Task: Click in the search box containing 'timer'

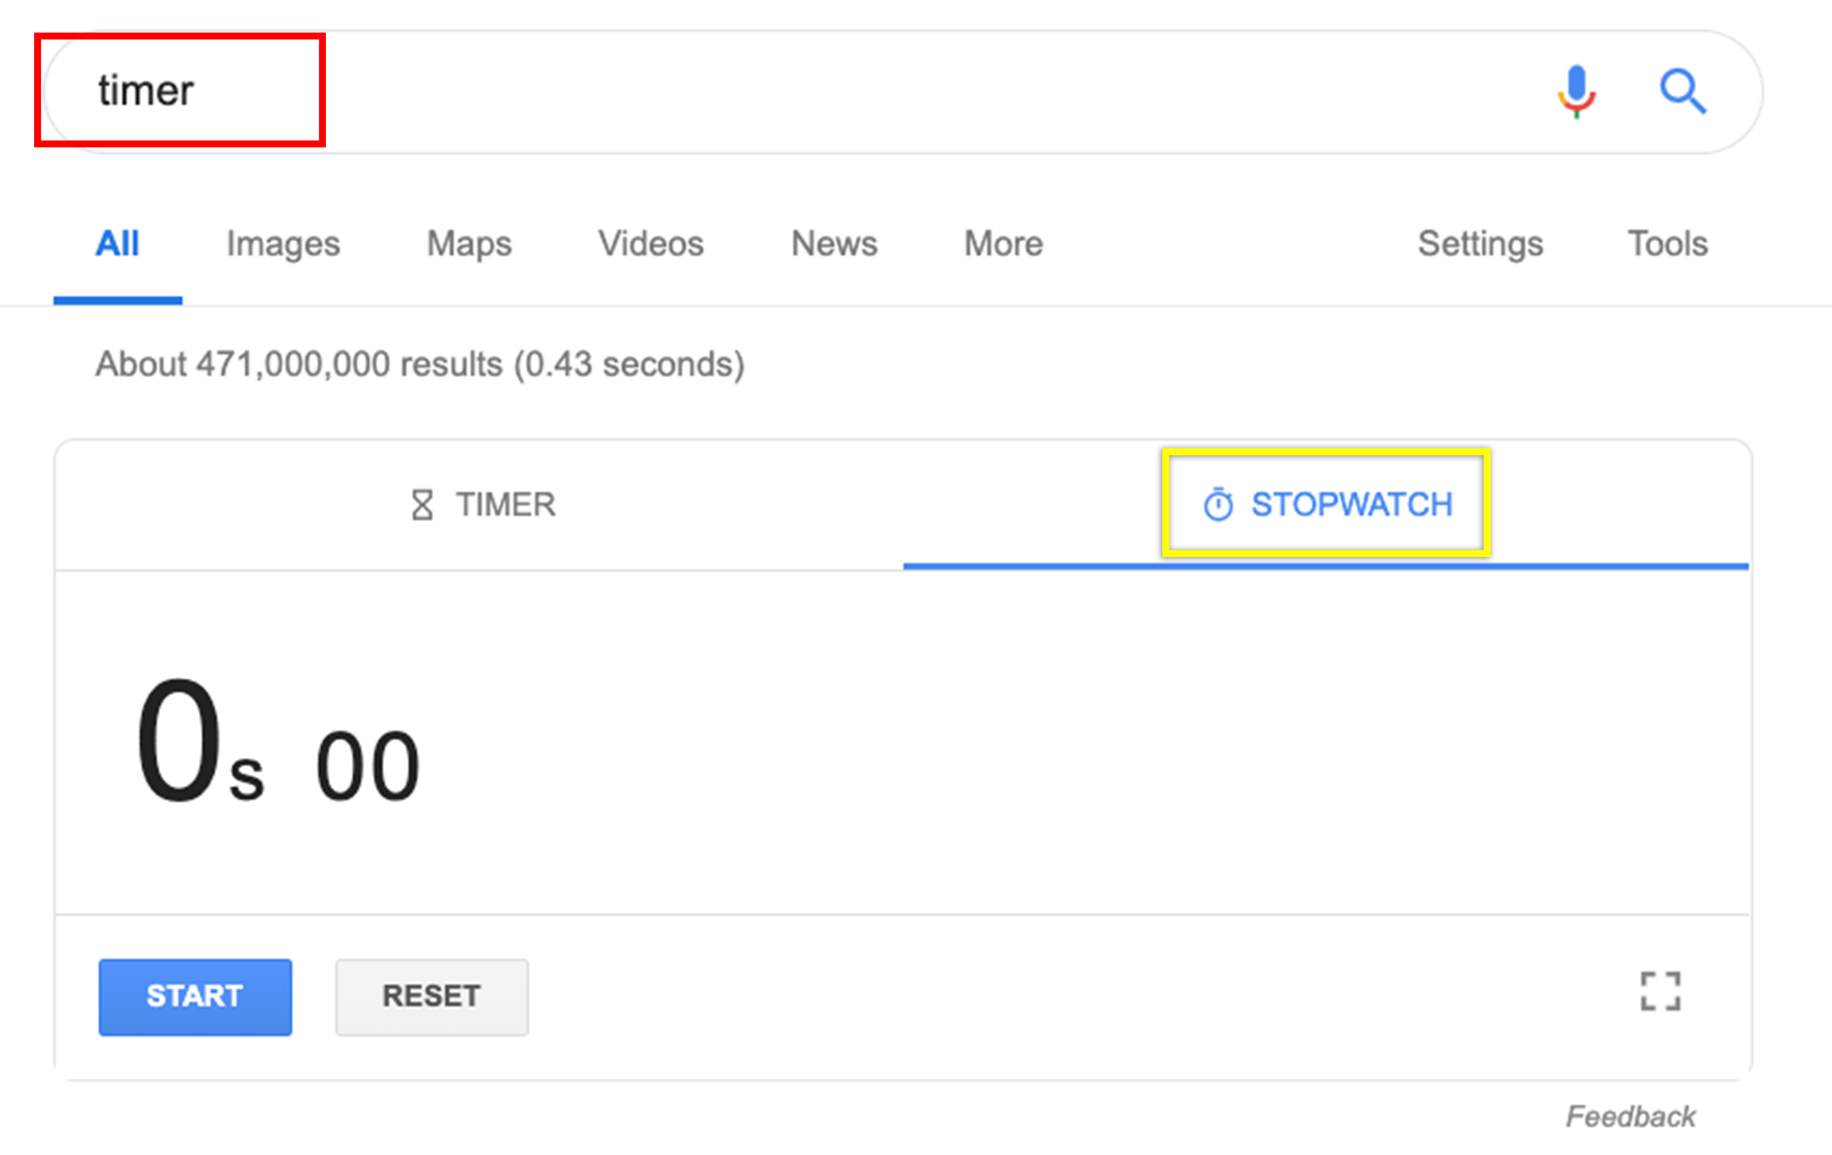Action: [791, 92]
